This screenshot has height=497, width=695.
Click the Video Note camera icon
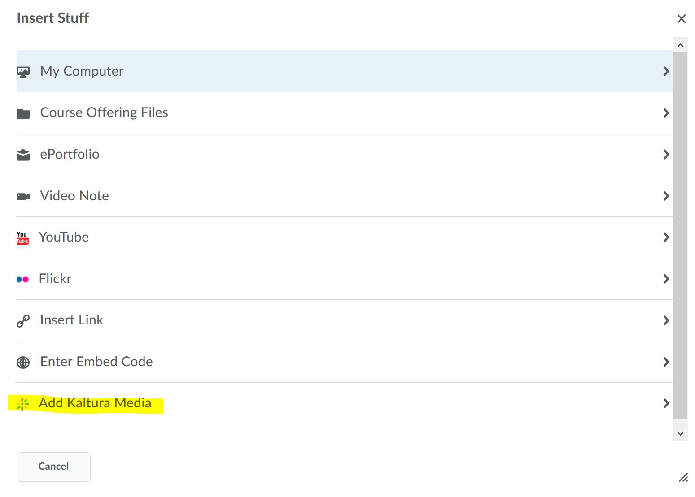click(x=23, y=196)
